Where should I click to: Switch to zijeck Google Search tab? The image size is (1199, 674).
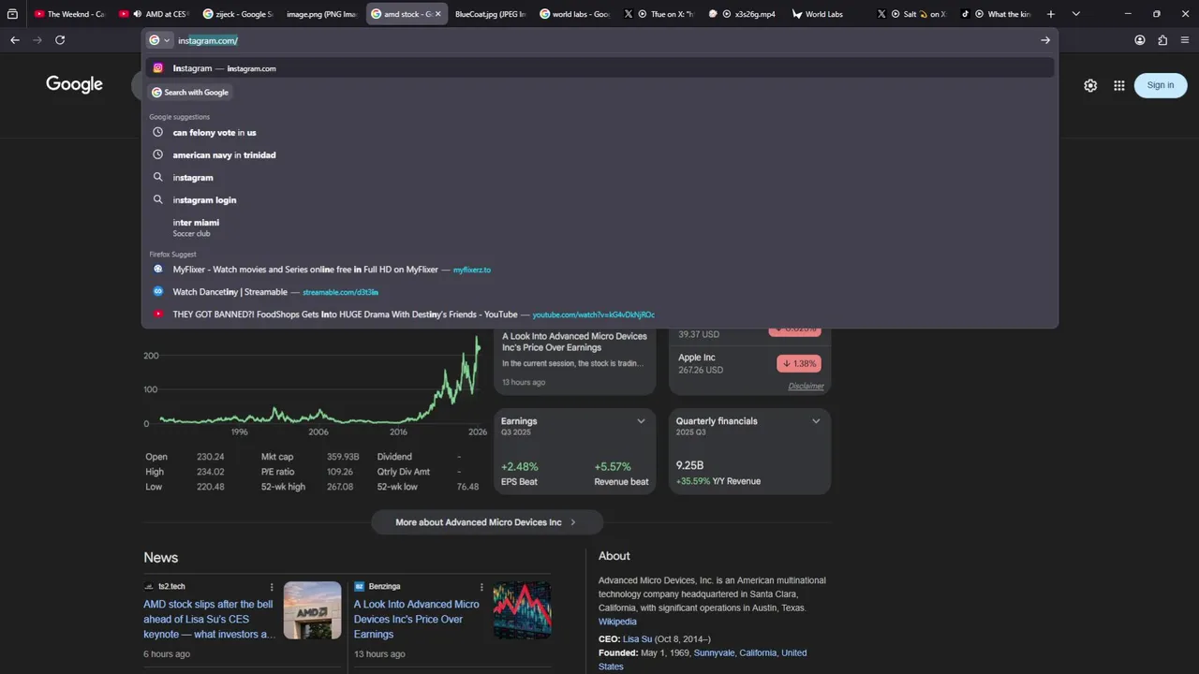pyautogui.click(x=238, y=14)
